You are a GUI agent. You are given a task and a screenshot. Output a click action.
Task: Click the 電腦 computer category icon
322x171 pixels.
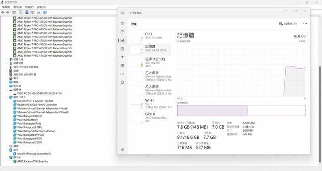coord(11,82)
